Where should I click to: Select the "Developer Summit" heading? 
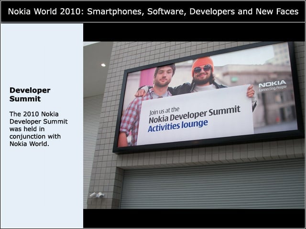click(x=30, y=94)
